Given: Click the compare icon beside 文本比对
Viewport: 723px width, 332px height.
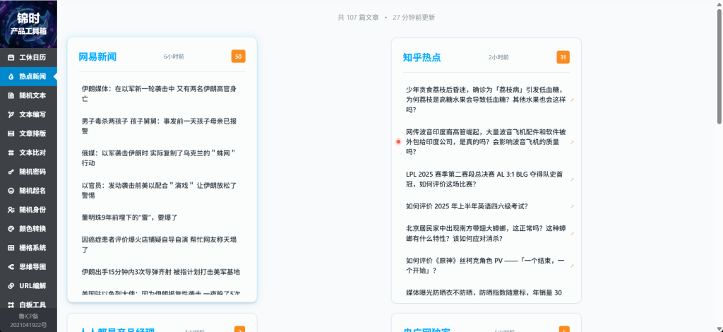Looking at the screenshot, I should (11, 153).
